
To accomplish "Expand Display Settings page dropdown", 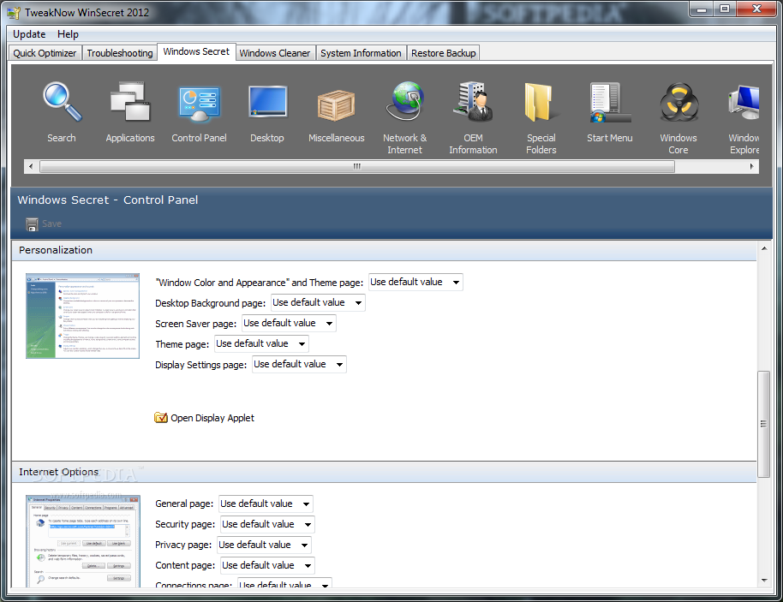I will [299, 364].
